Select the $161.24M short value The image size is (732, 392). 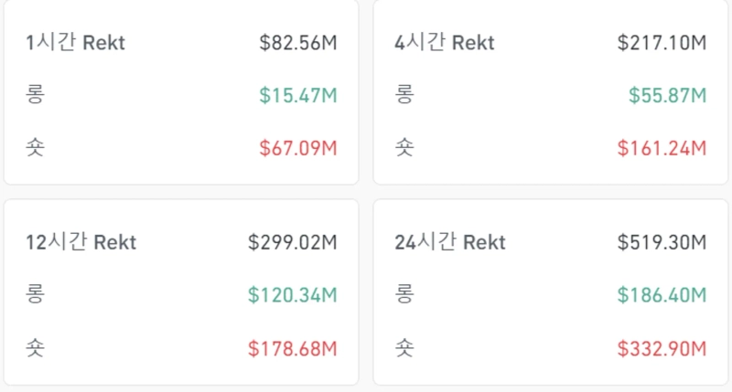(662, 147)
